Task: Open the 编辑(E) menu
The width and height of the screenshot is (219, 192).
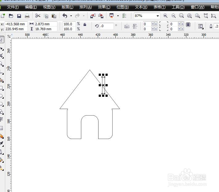Action: 31,7
